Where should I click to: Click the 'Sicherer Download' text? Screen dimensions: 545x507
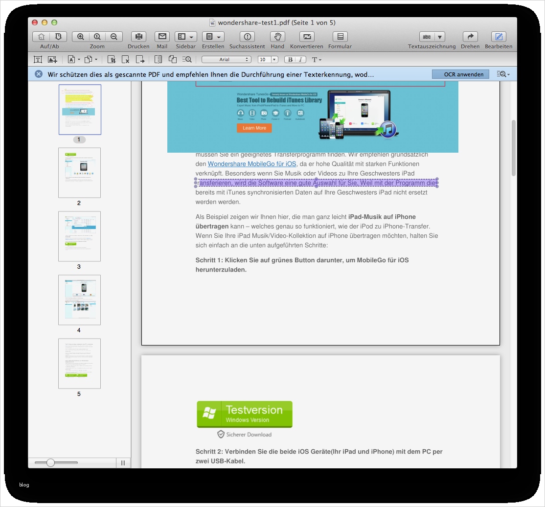tap(249, 434)
